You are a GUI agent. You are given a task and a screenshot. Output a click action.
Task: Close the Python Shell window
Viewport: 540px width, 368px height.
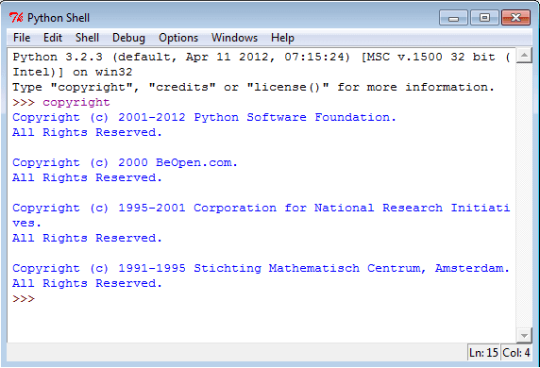515,18
